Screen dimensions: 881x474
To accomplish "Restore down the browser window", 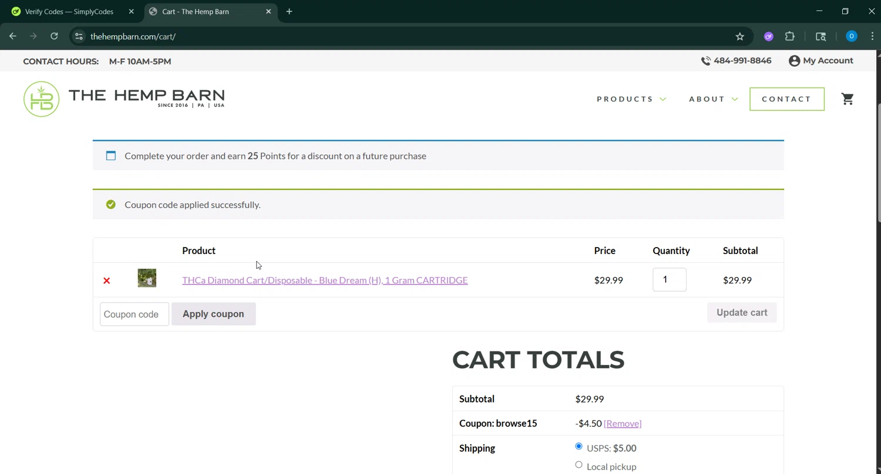I will click(845, 11).
